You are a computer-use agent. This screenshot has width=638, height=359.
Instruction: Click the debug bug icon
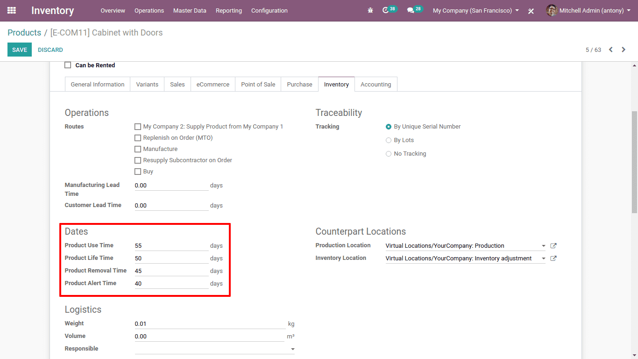point(370,10)
